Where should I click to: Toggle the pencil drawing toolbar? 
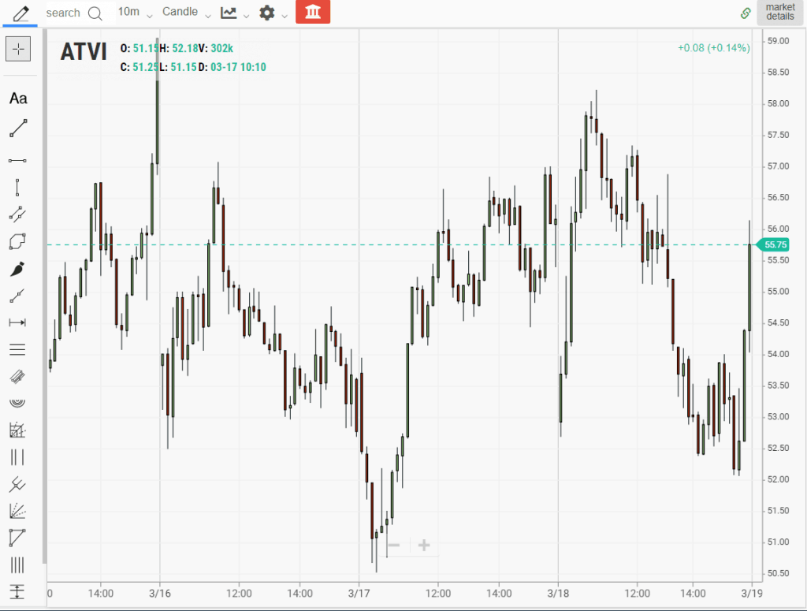pos(20,13)
